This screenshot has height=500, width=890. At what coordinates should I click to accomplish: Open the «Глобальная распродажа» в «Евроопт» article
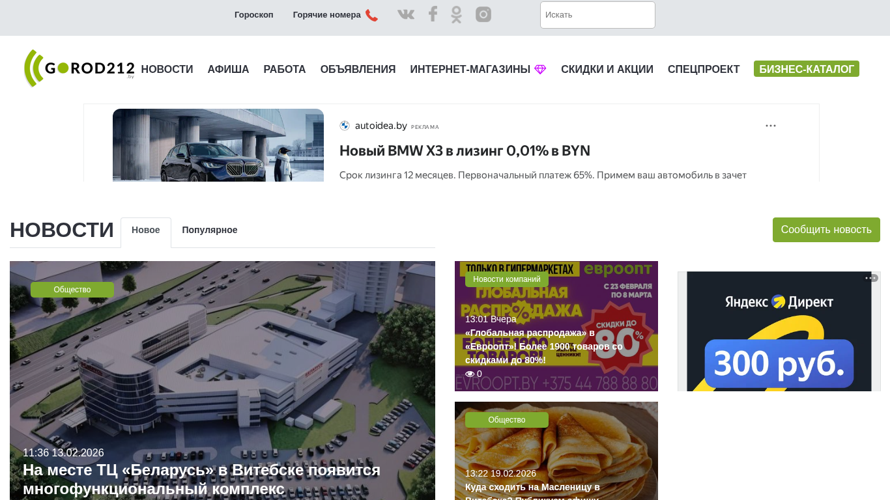pos(544,346)
